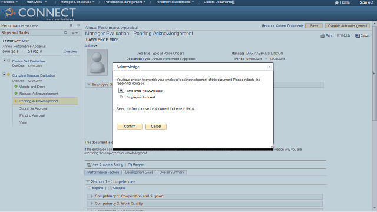377x212 pixels.
Task: Collapse Section 1 - Competencies
Action: [88, 181]
